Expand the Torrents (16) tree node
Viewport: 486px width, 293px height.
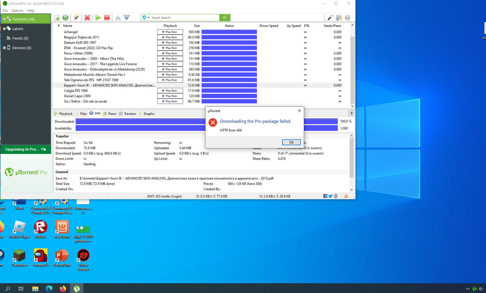point(4,19)
